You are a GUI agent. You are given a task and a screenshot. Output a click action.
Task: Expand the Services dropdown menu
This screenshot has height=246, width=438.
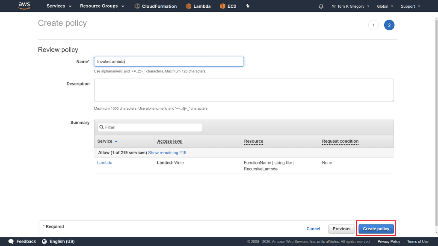(x=59, y=6)
